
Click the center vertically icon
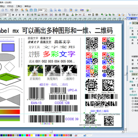click(x=46, y=15)
